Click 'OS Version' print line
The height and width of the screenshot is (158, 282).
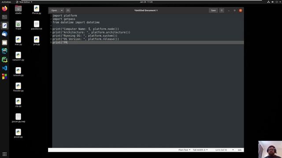click(x=85, y=39)
